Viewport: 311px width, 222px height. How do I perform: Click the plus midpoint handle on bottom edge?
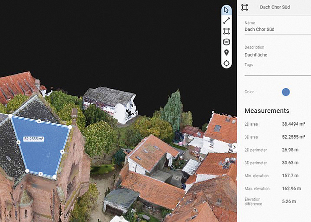[41, 174]
